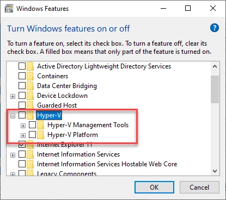Enable Active Directory Lightweight Directory Services checkbox
The height and width of the screenshot is (200, 226).
[22, 66]
